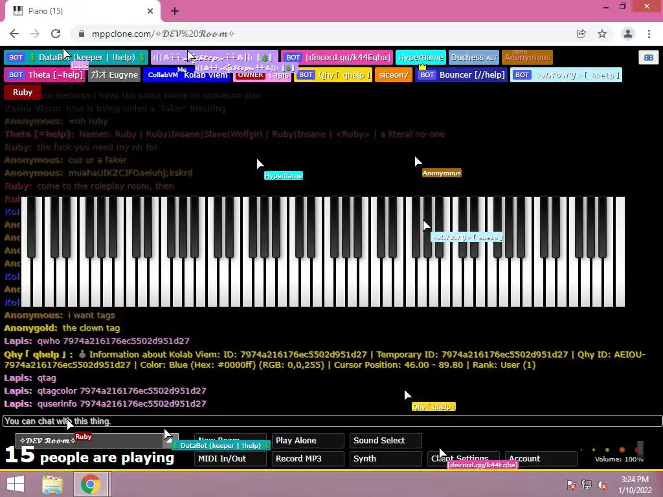The width and height of the screenshot is (663, 497).
Task: Select the Eugyne user tag
Action: [114, 75]
